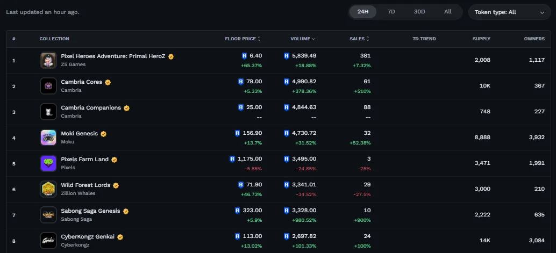556x253 pixels.
Task: Click verified badge next to Sabong Saga Genesis
Action: tap(126, 211)
